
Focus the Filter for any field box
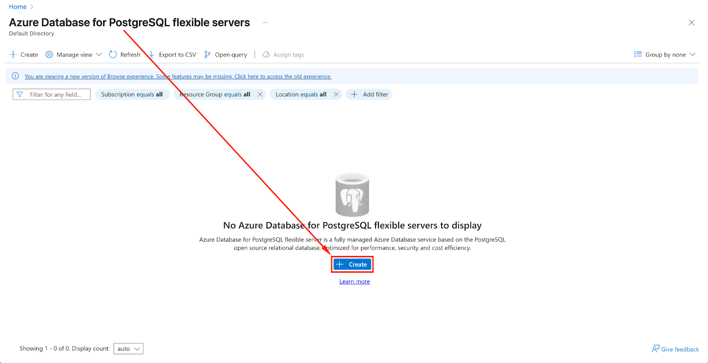pyautogui.click(x=52, y=94)
